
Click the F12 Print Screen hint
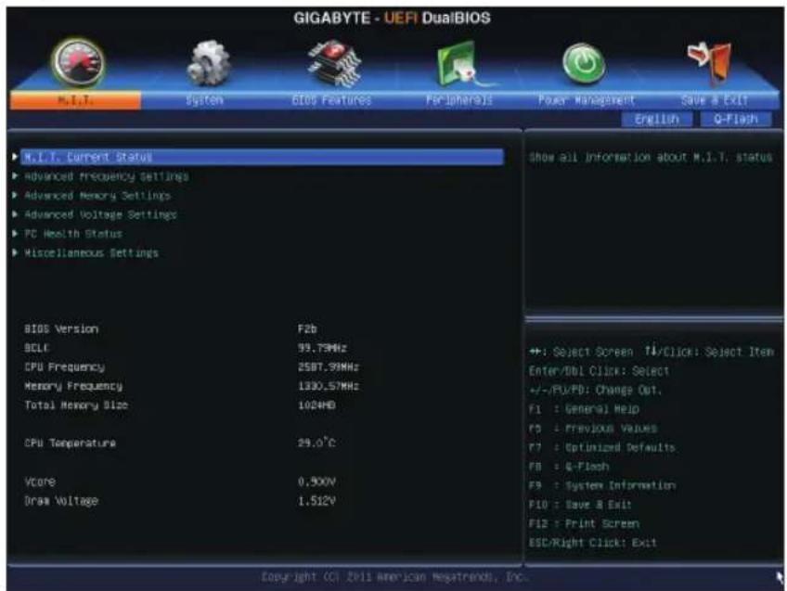(x=585, y=524)
